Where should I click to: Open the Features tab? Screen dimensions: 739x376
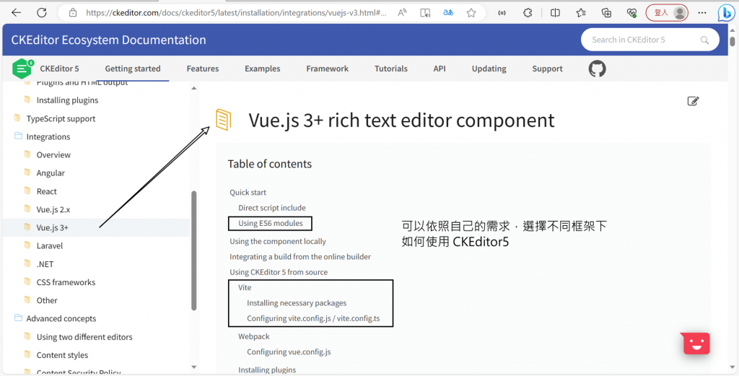click(203, 69)
